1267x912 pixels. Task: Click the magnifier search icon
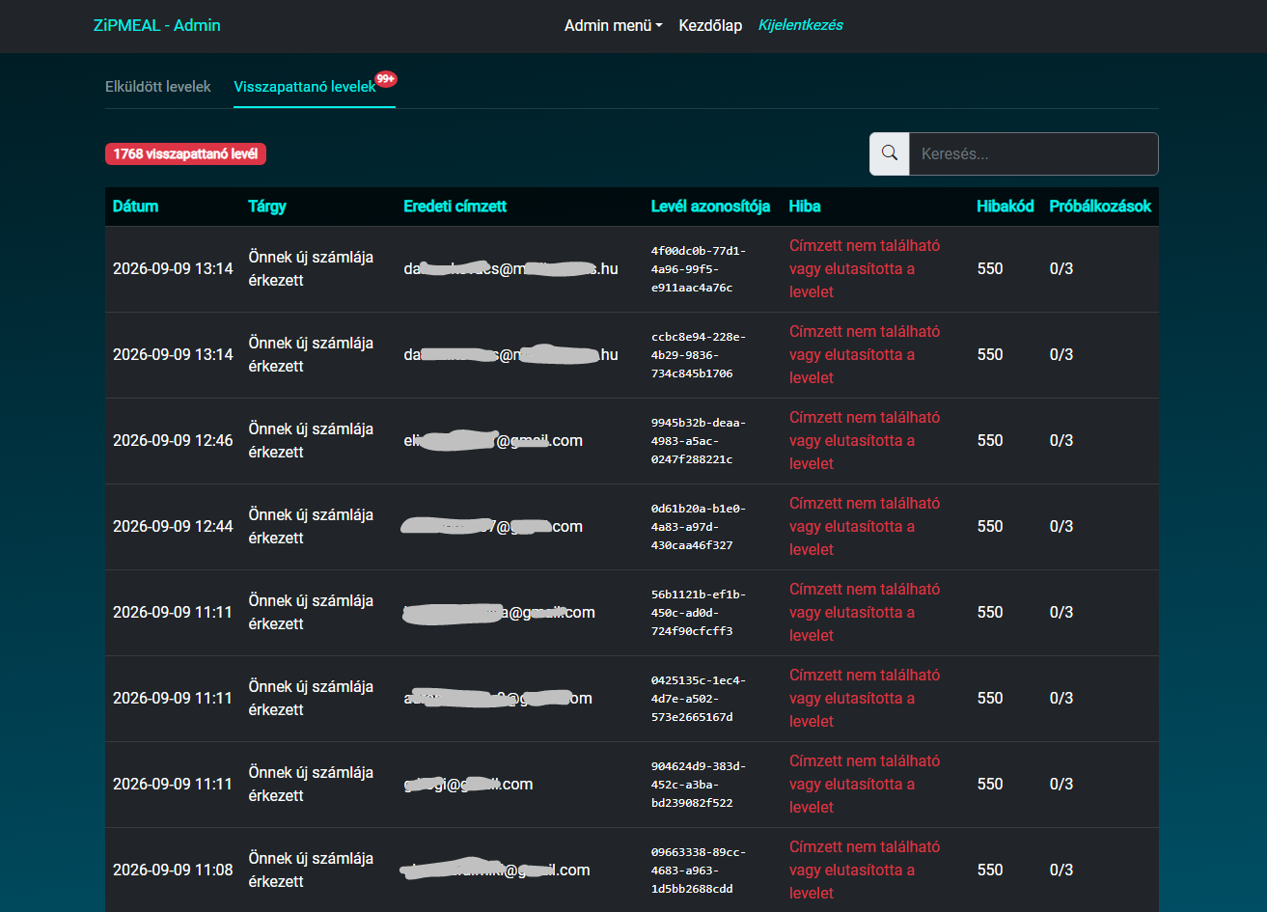coord(890,153)
